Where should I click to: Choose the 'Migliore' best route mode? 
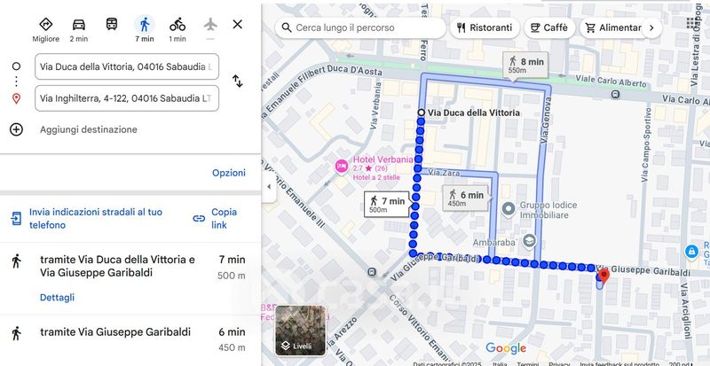pyautogui.click(x=46, y=25)
